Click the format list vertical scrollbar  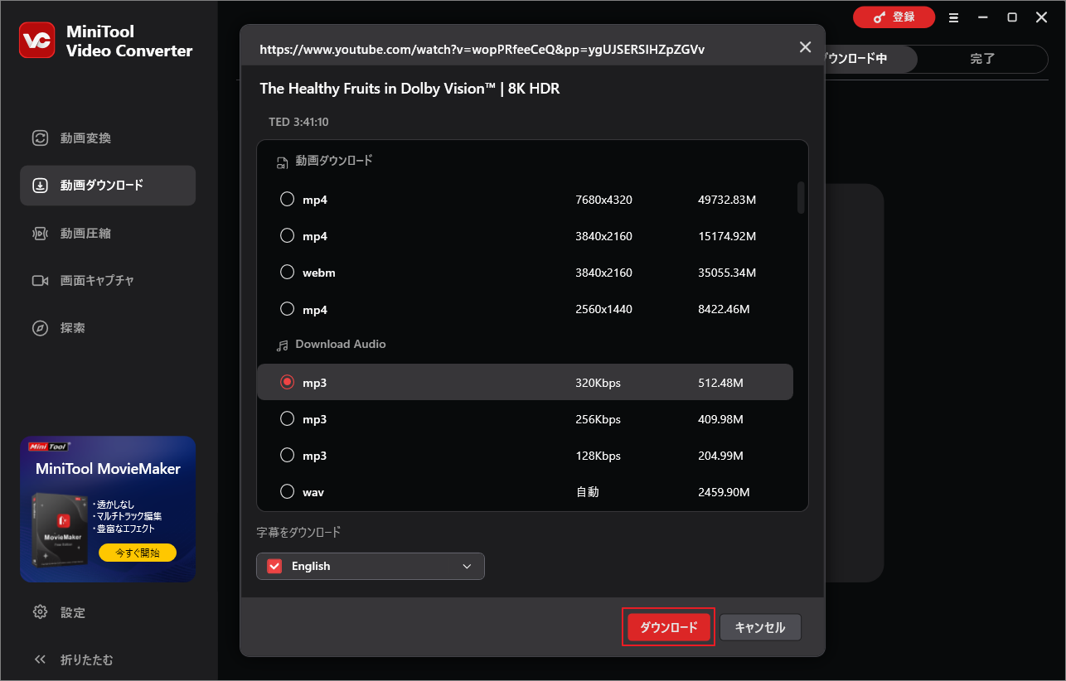click(x=801, y=198)
